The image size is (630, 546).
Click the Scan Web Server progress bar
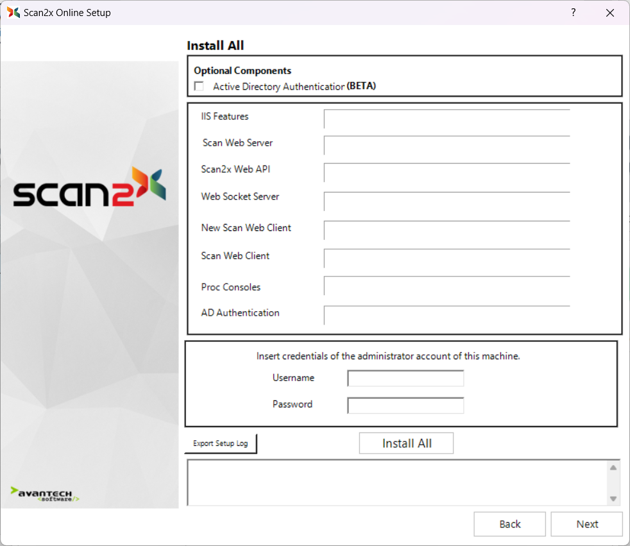447,145
